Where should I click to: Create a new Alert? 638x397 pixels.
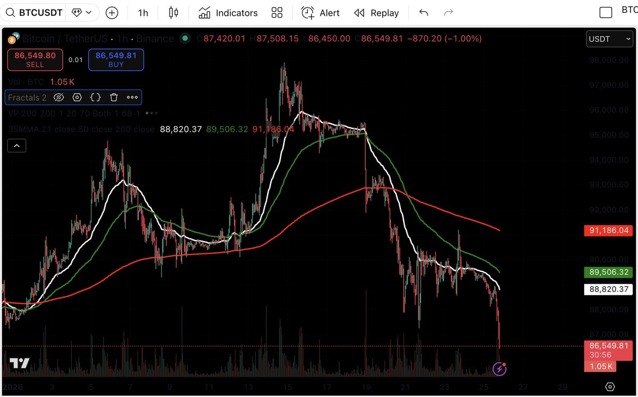[x=320, y=12]
